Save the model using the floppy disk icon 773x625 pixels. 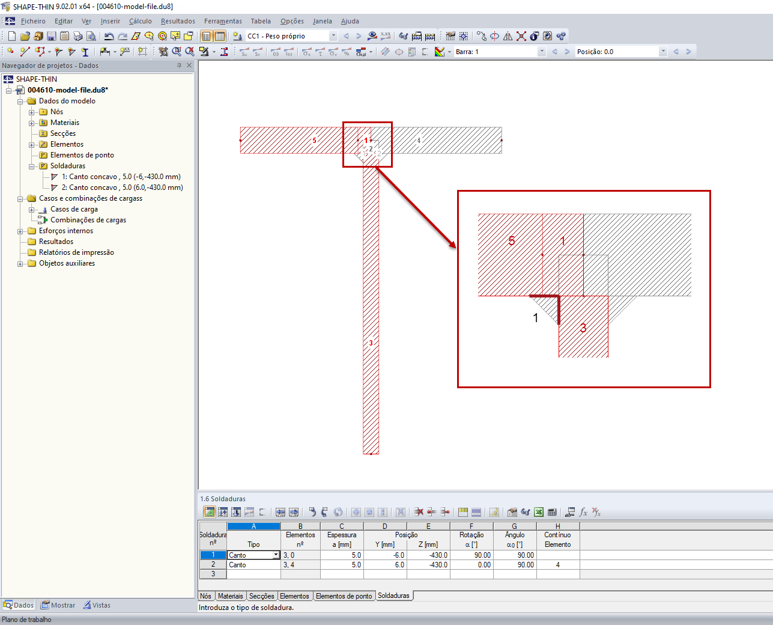(52, 36)
